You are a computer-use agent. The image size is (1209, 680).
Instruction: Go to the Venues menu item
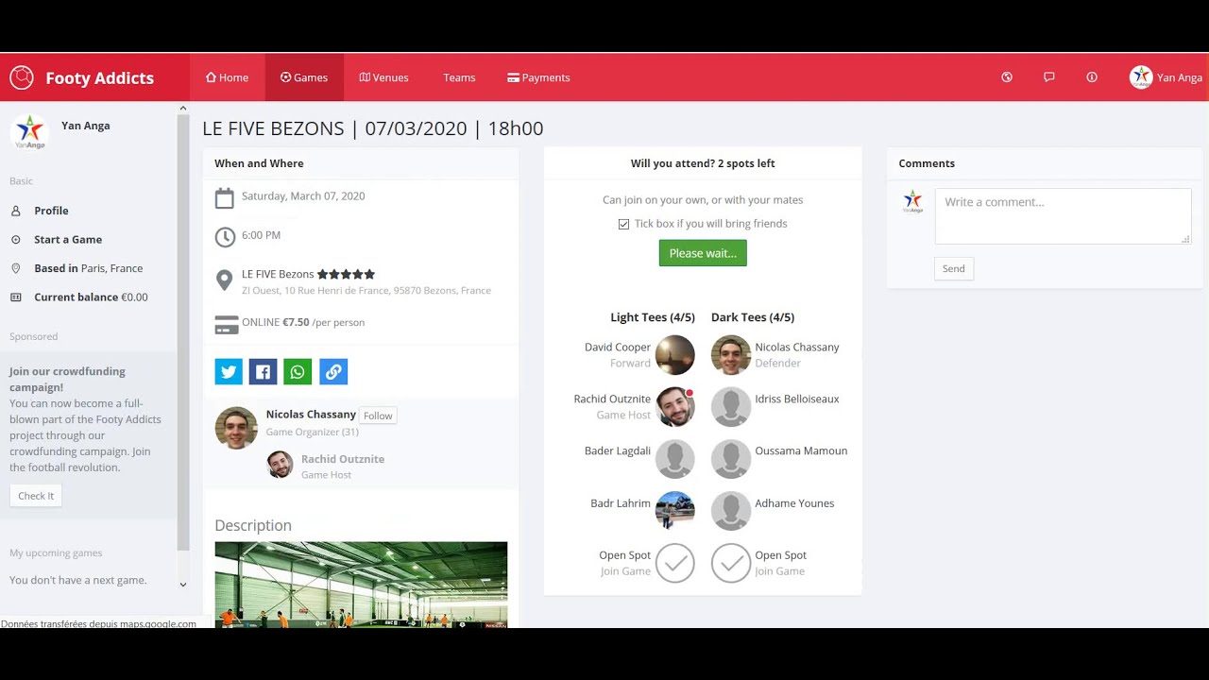click(x=383, y=77)
